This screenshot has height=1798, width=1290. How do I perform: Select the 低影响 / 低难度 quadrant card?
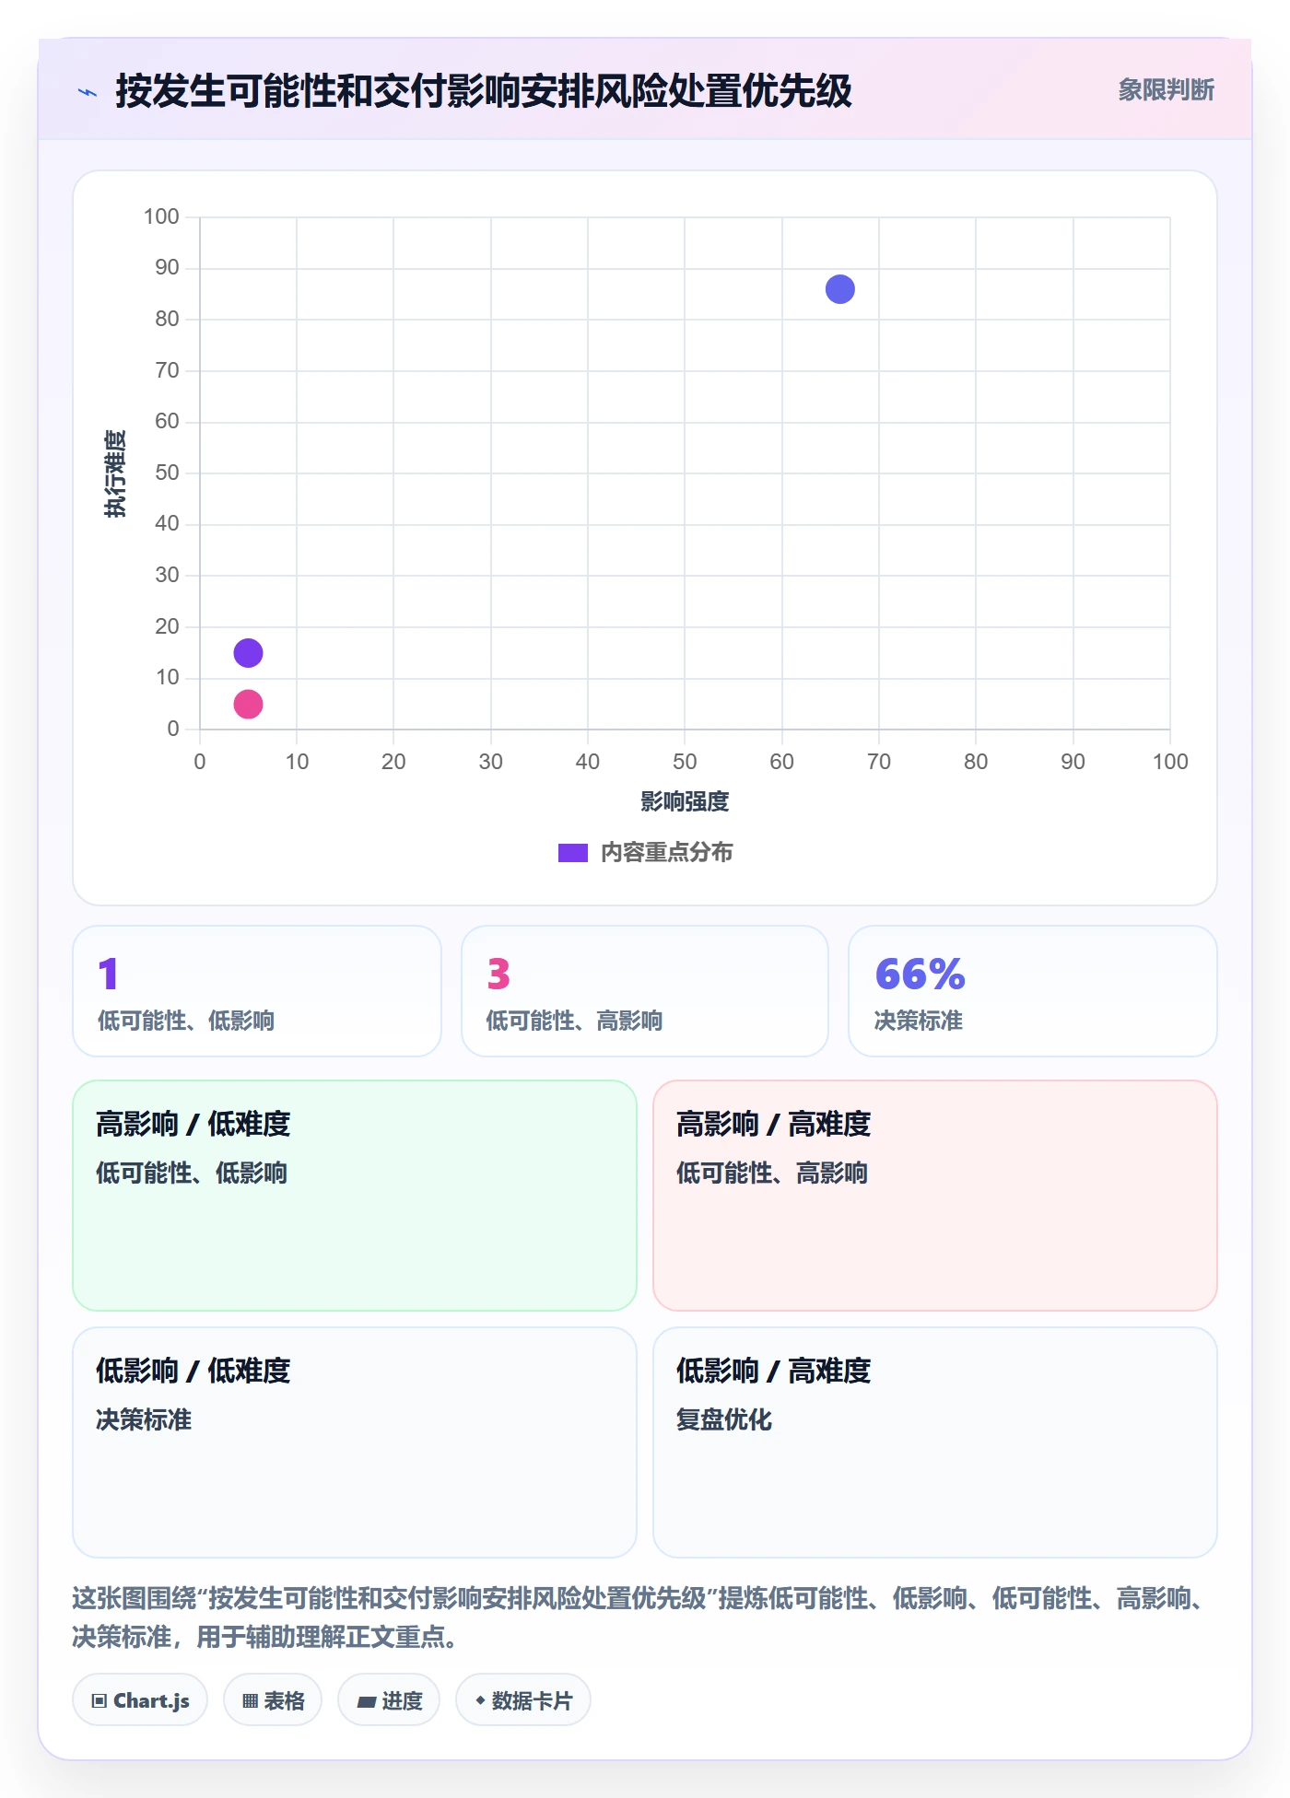point(355,1442)
